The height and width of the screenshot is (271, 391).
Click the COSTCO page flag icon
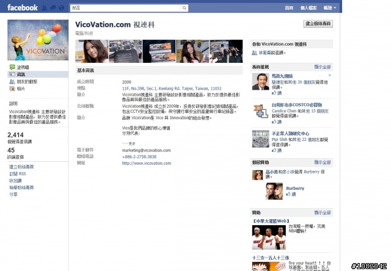coord(261,111)
